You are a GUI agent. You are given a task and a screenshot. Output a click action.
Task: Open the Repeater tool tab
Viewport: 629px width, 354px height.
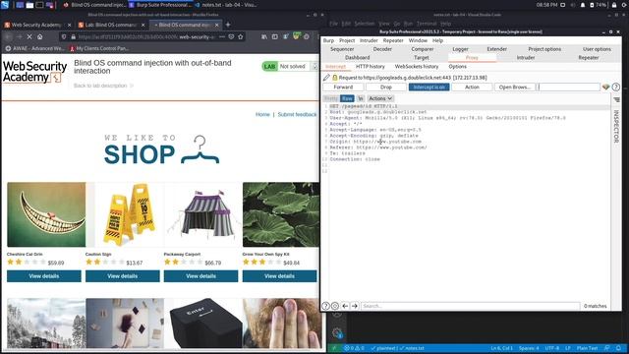coord(588,58)
